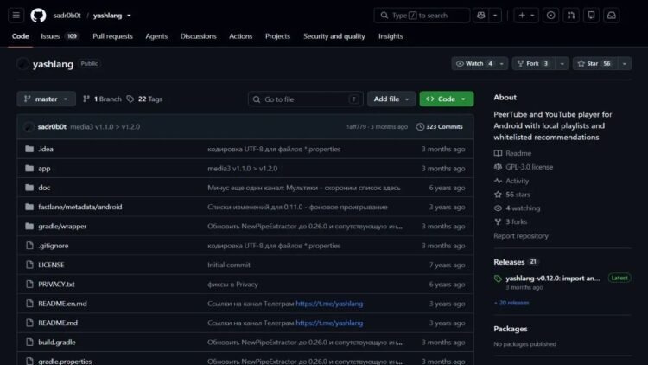This screenshot has width=648, height=365.
Task: Open the Actions tab
Action: [x=240, y=36]
